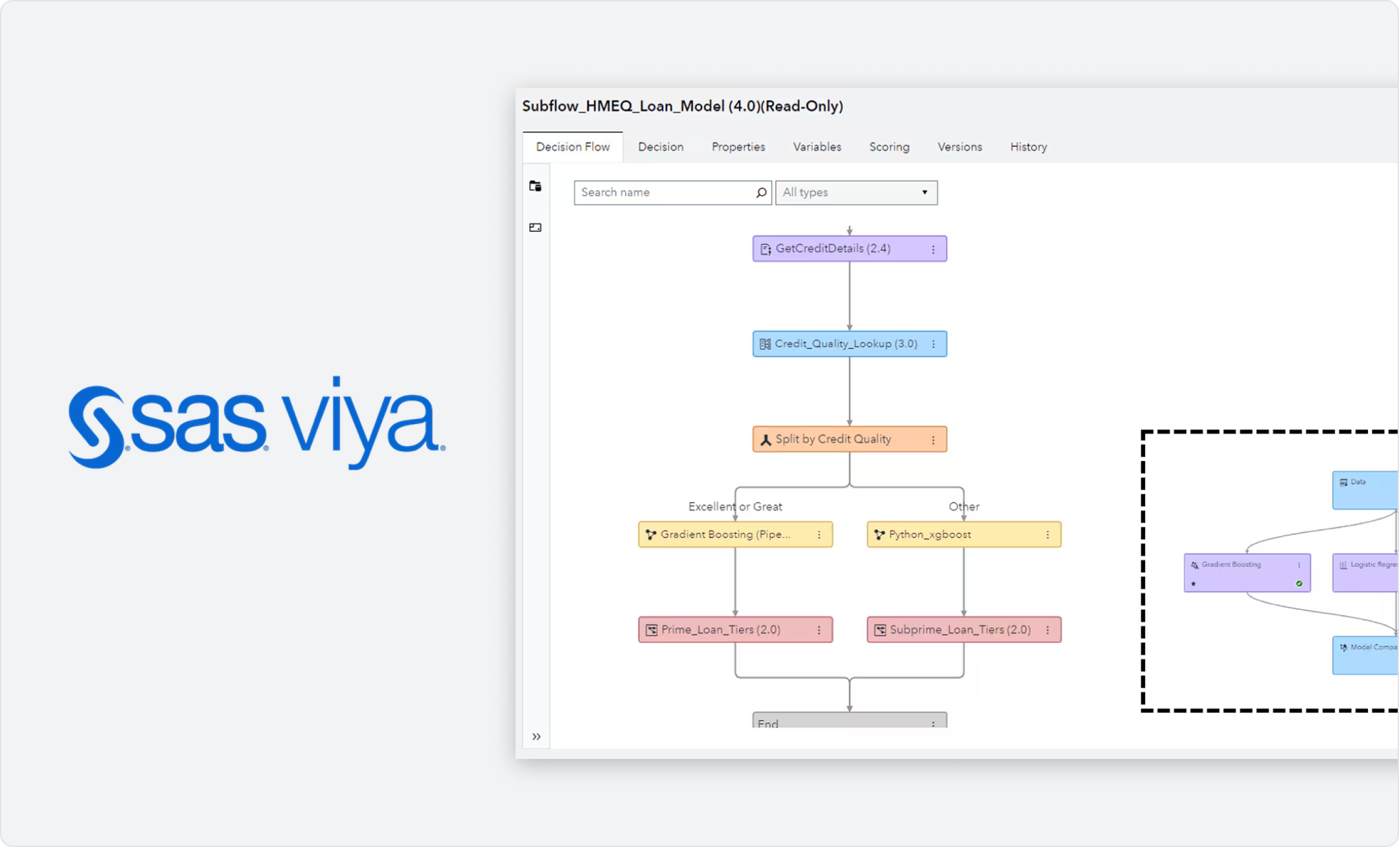This screenshot has width=1399, height=847.
Task: Click the Excellent or Great branch label
Action: coord(735,506)
